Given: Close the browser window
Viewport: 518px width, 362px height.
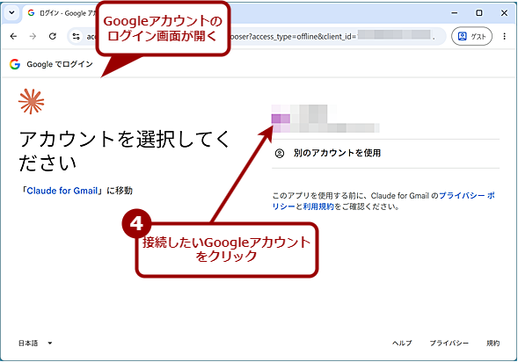Looking at the screenshot, I should click(x=504, y=13).
